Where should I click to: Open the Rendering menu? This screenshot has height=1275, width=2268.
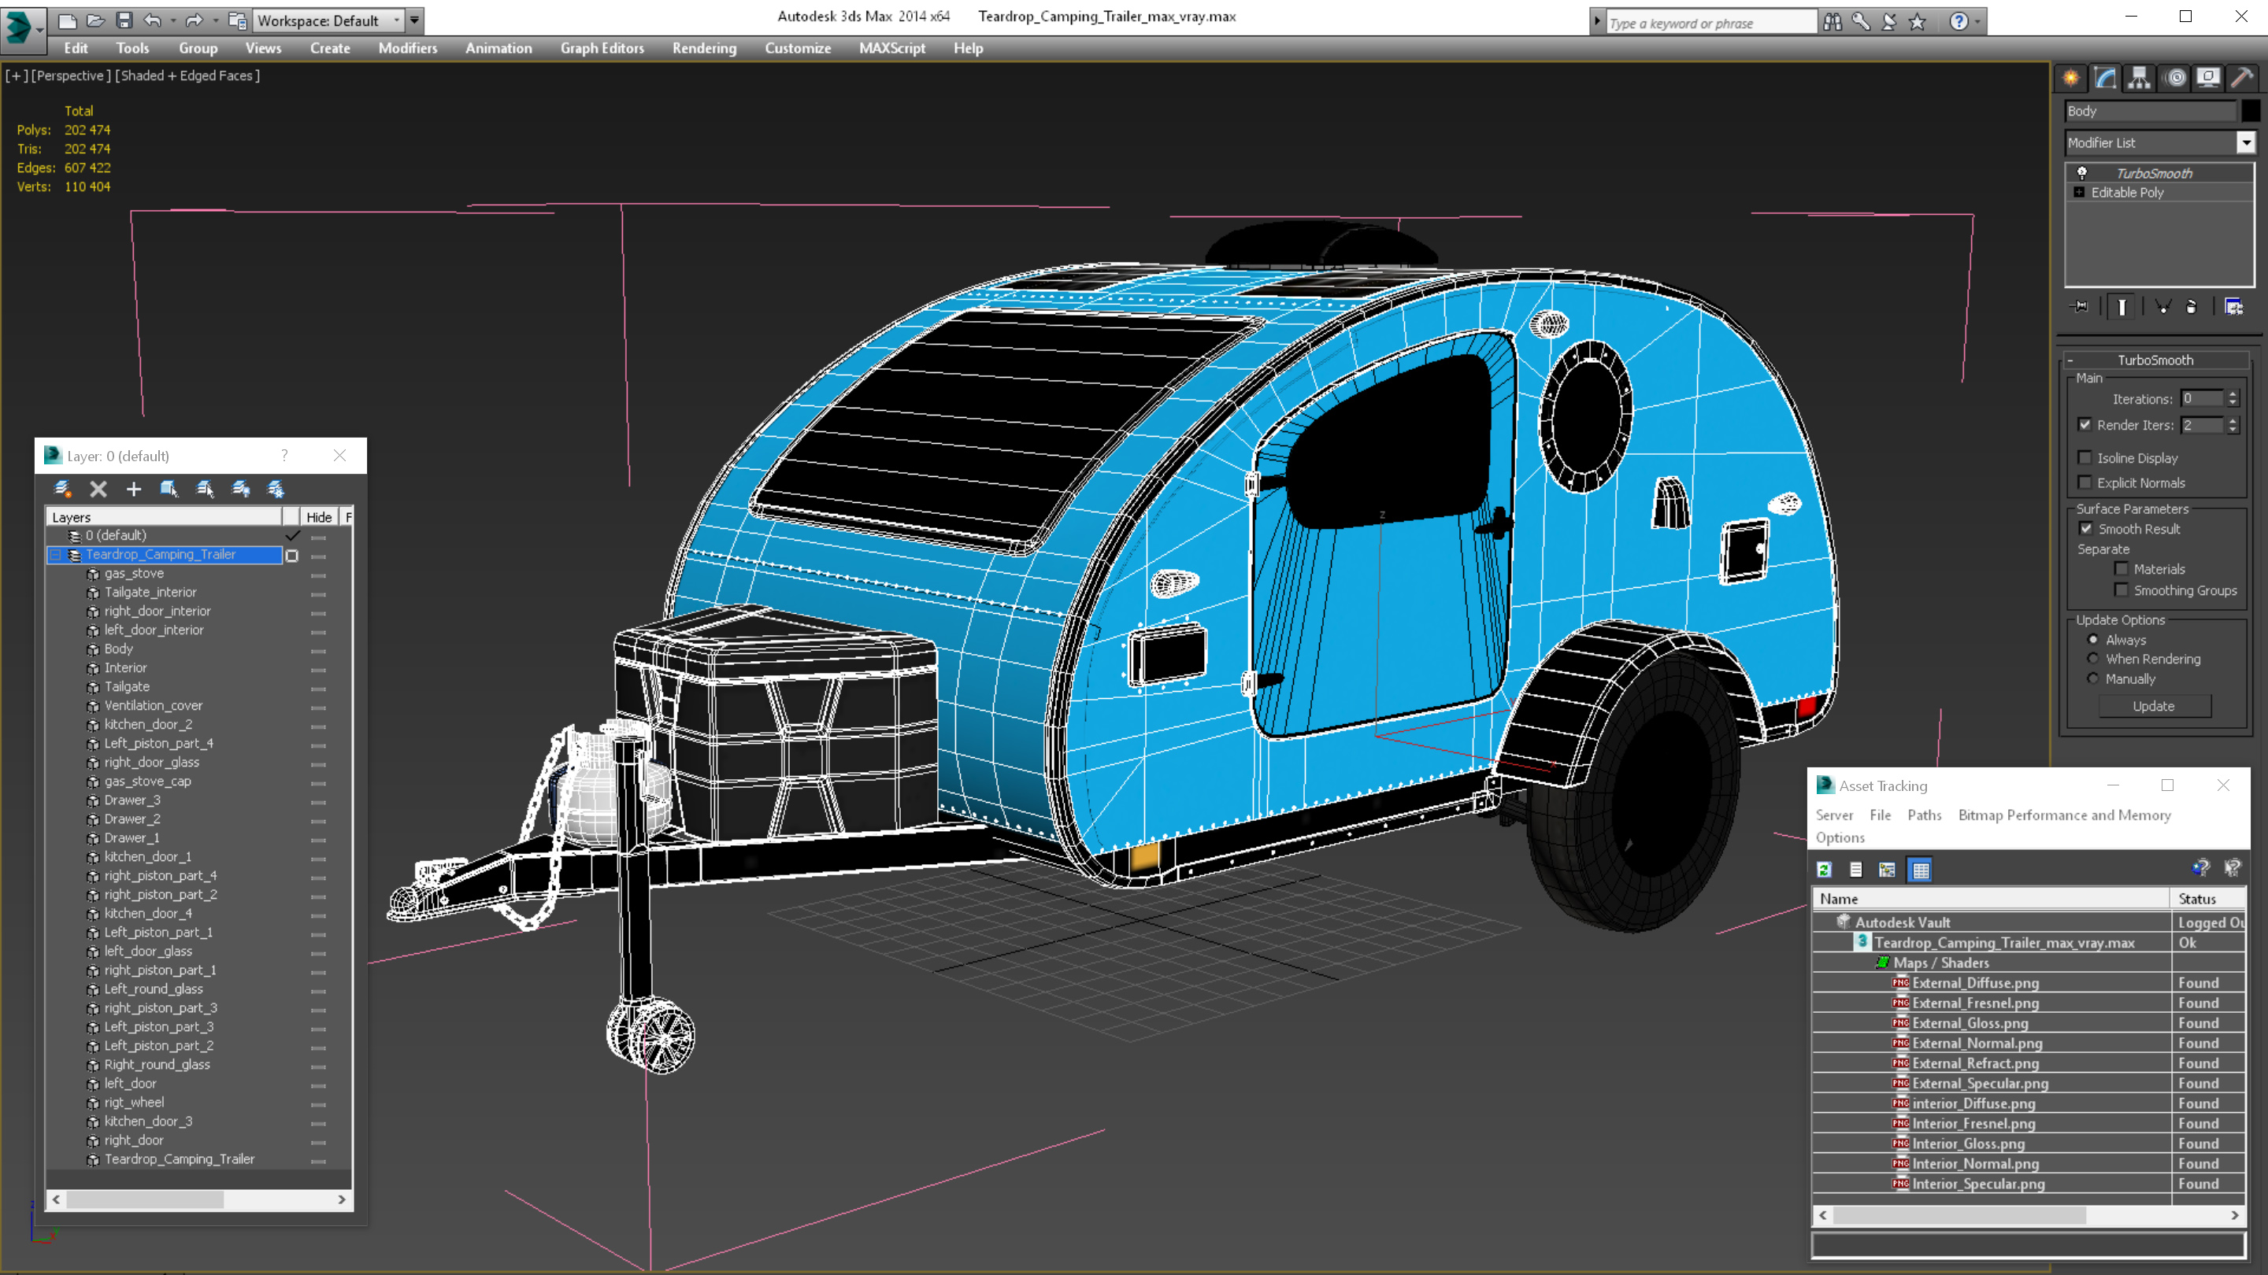pos(703,48)
